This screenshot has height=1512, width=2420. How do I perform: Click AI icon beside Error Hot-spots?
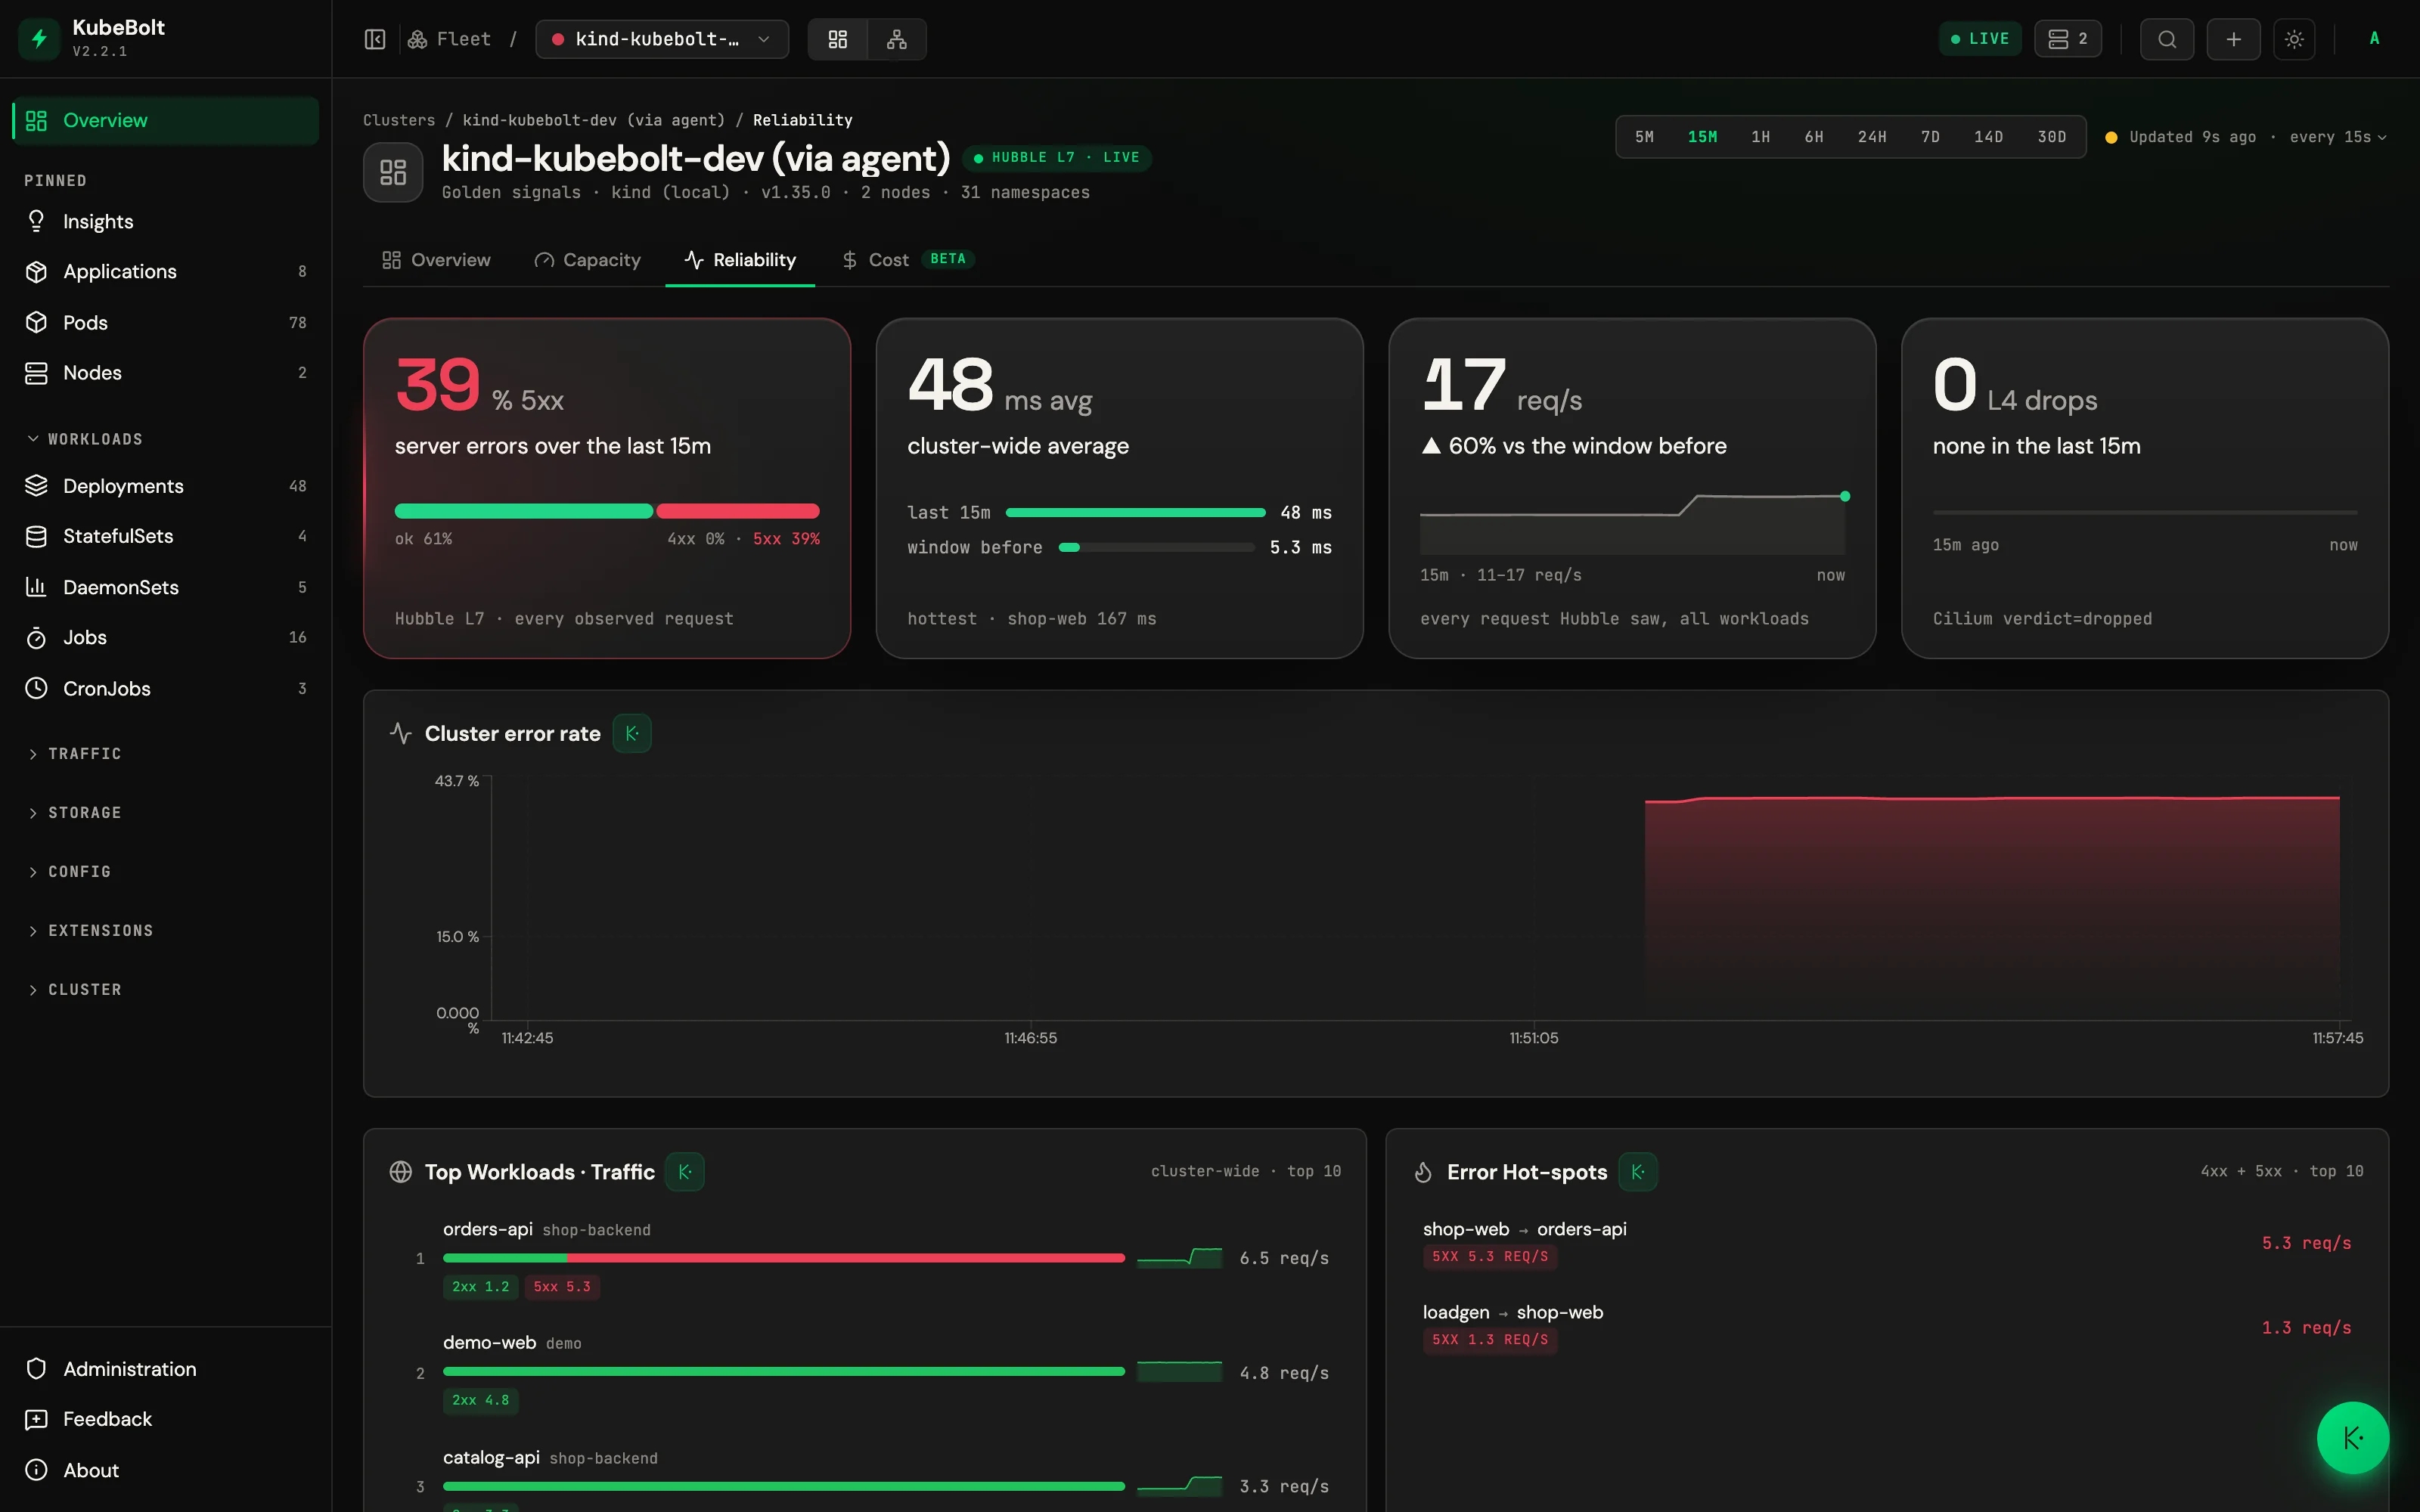(x=1638, y=1172)
